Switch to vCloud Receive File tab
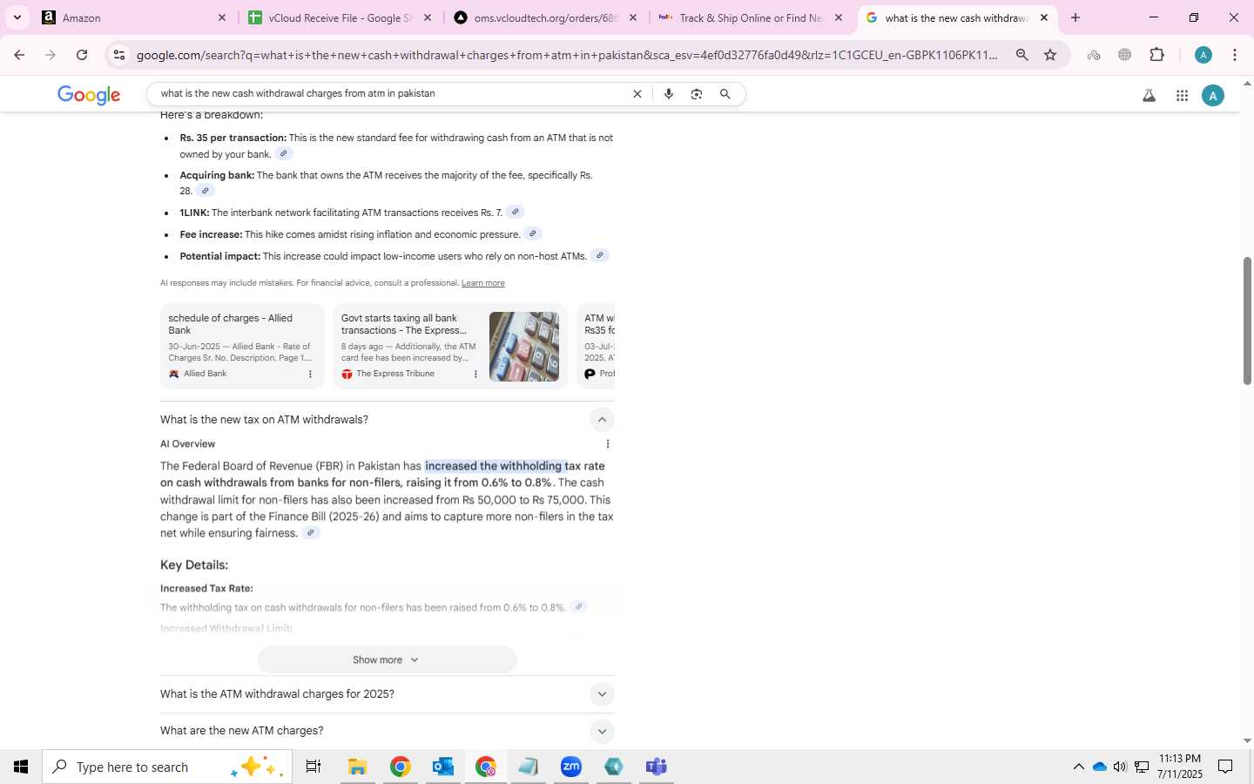Viewport: 1254px width, 784px height. 340,17
